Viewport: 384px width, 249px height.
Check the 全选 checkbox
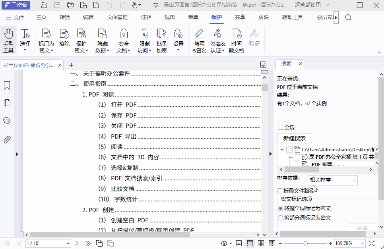tap(281, 127)
